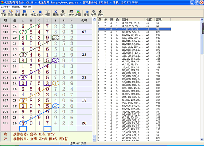Click the 下载 (download) toolbar icon
Viewport: 204px width, 146px height.
[4, 13]
